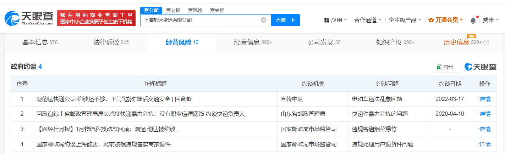
Task: Expand the 应用 dropdown menu
Action: tap(336, 20)
